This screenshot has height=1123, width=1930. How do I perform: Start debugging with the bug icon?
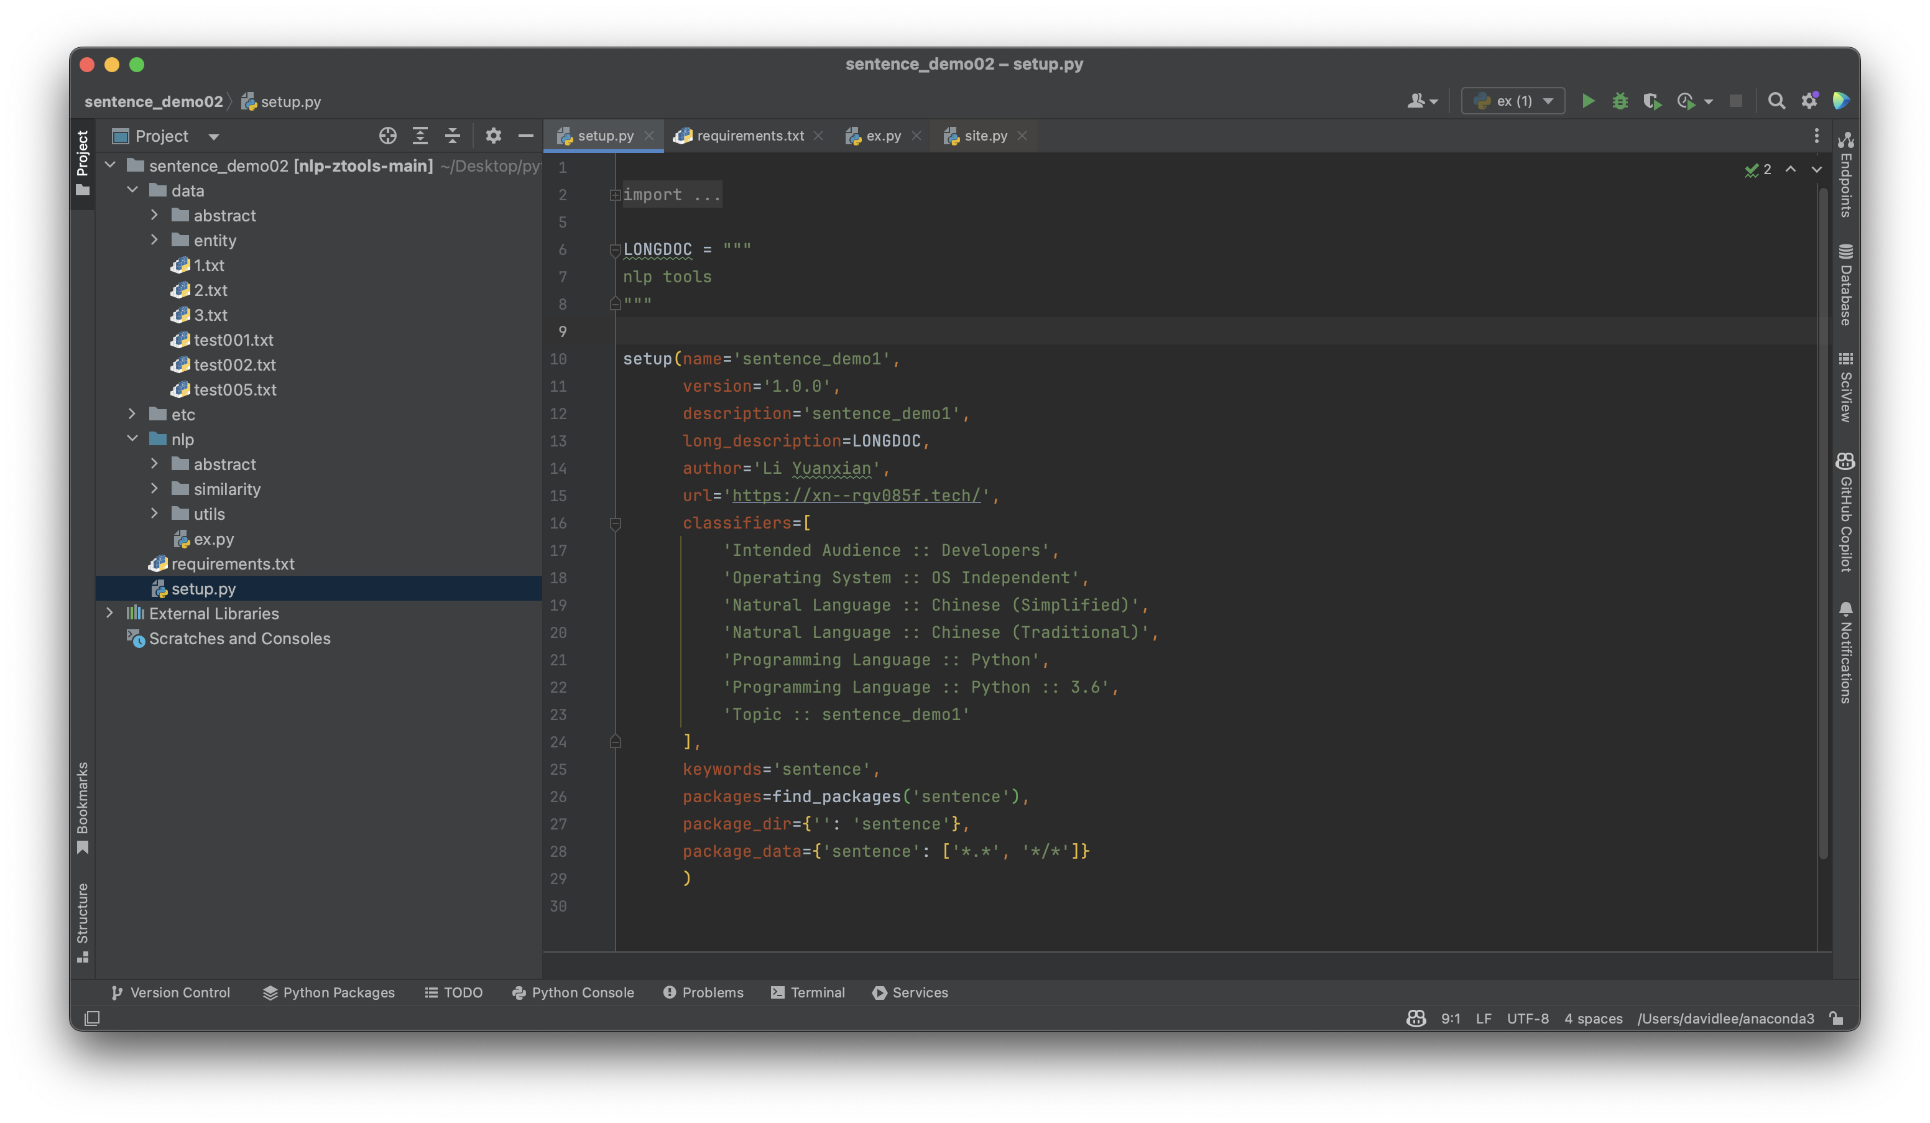click(1620, 101)
